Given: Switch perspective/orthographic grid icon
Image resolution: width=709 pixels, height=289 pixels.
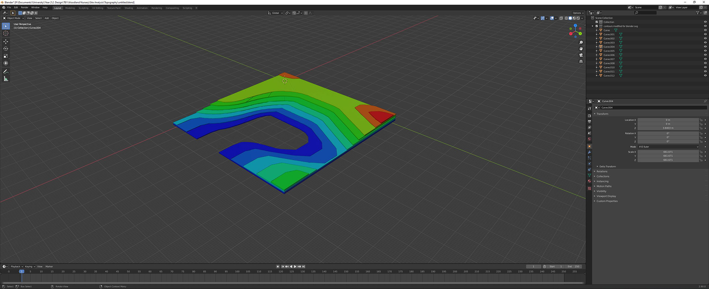Looking at the screenshot, I should pos(581,61).
